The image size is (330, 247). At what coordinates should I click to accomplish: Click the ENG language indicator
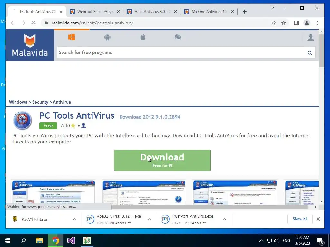(x=286, y=241)
